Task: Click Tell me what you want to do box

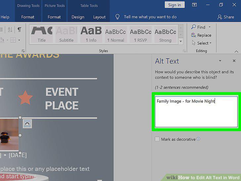Action: 150,17
